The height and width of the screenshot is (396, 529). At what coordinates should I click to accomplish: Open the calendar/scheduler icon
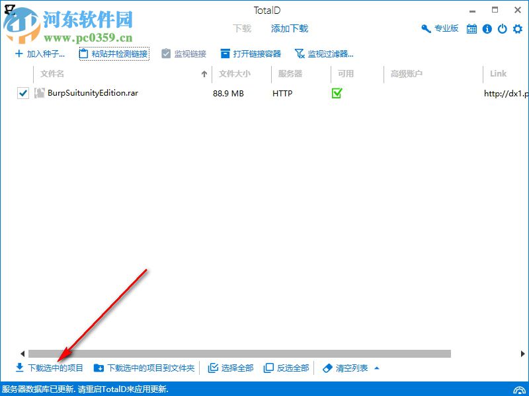(x=471, y=29)
